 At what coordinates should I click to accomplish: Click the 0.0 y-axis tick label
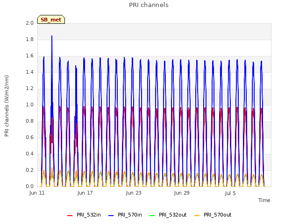click(x=29, y=186)
